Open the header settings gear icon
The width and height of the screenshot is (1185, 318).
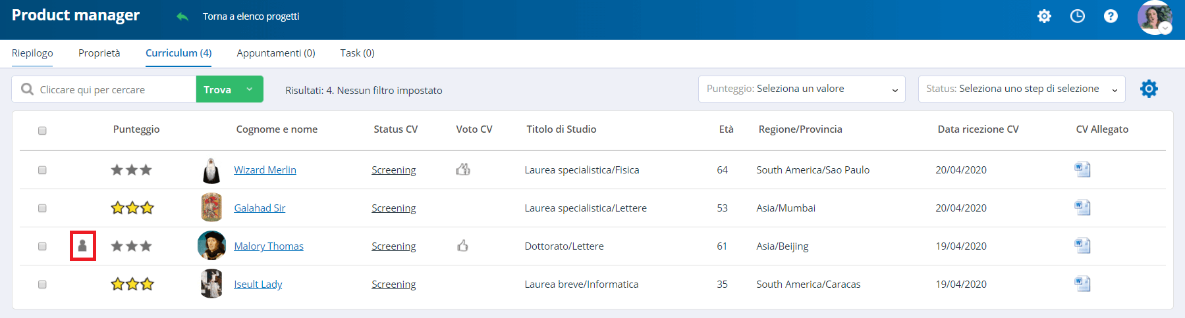tap(1044, 16)
